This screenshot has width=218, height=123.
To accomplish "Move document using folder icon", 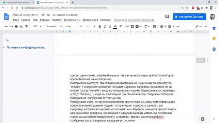I will tap(48, 15).
